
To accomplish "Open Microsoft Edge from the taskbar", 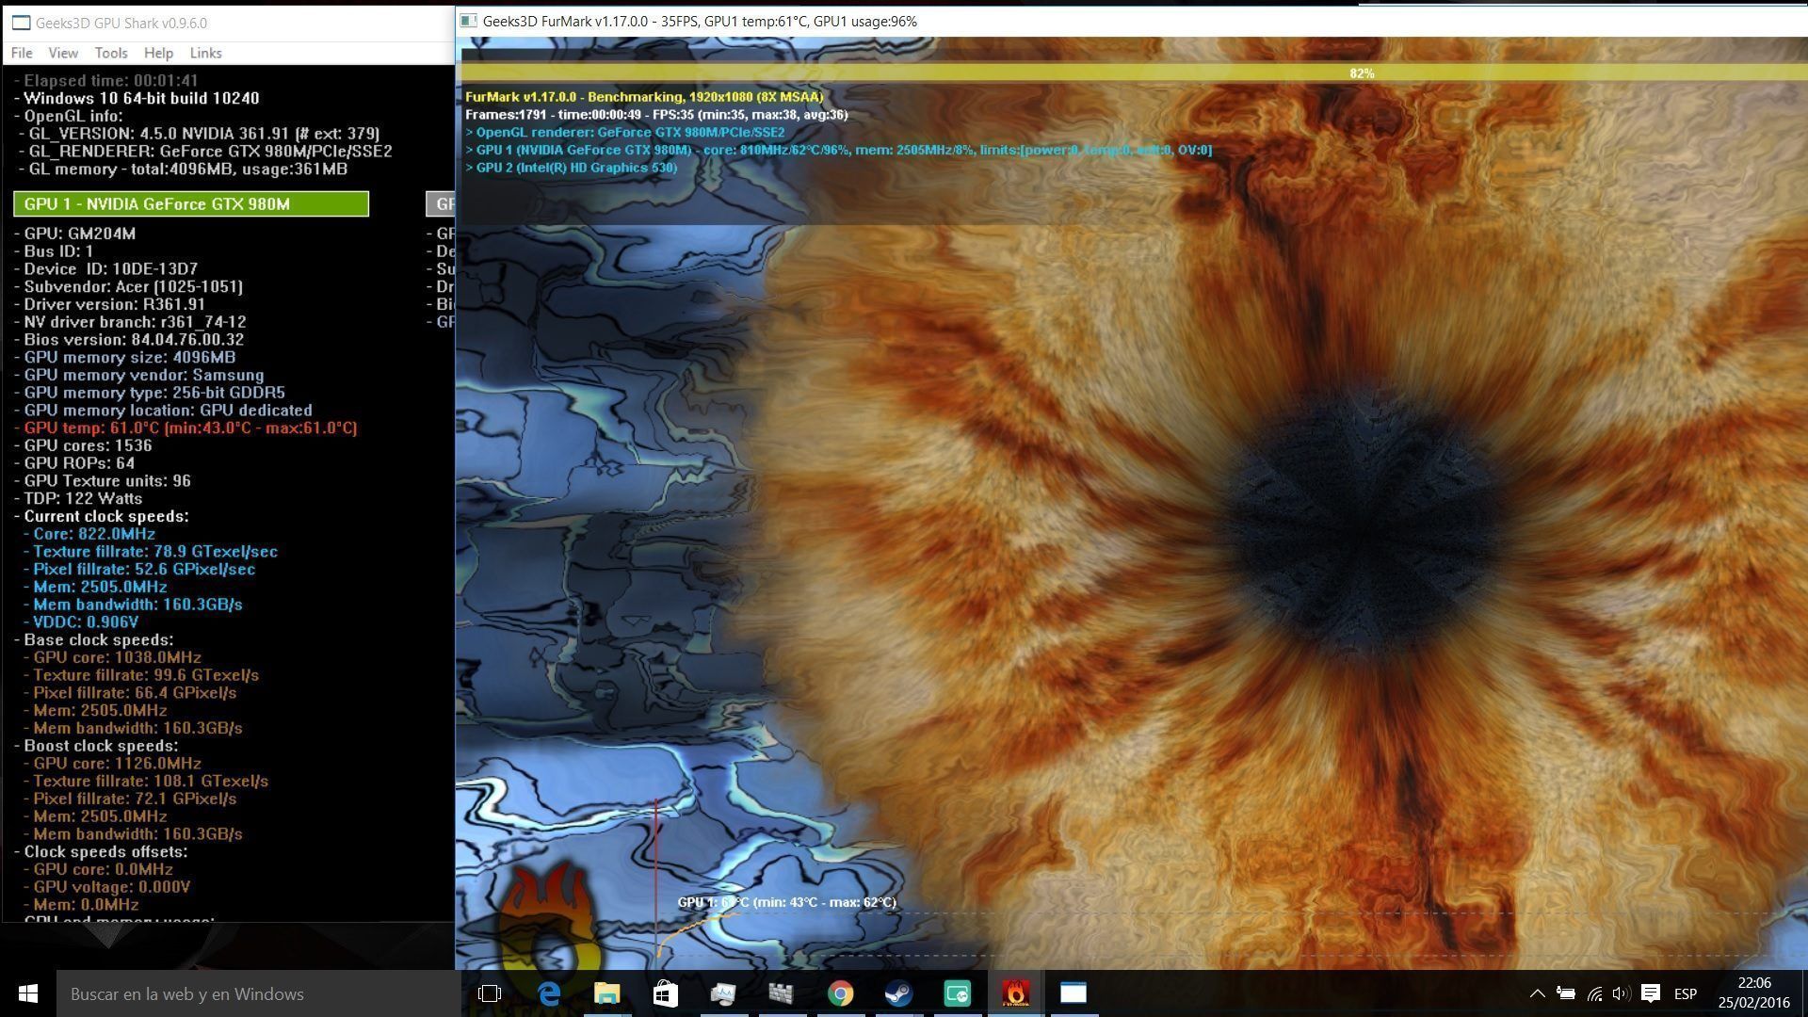I will tap(549, 993).
